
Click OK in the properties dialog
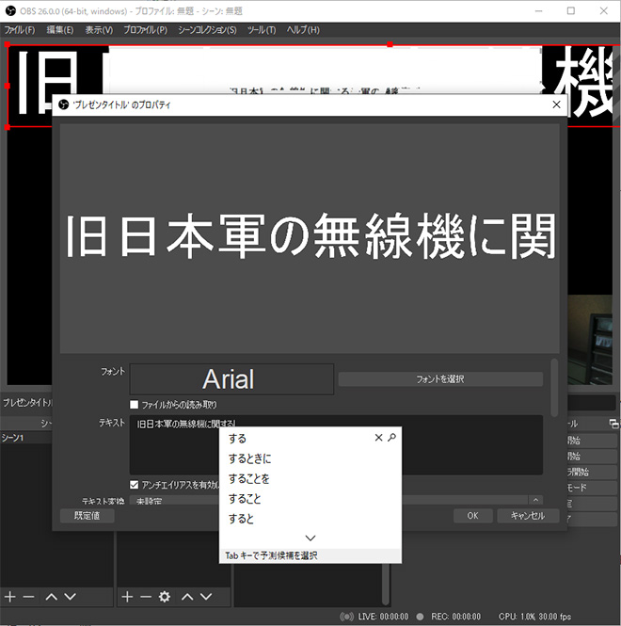coord(472,516)
